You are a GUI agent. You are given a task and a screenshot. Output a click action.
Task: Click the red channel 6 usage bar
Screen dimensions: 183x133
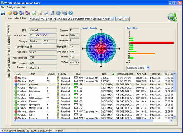(x=152, y=43)
